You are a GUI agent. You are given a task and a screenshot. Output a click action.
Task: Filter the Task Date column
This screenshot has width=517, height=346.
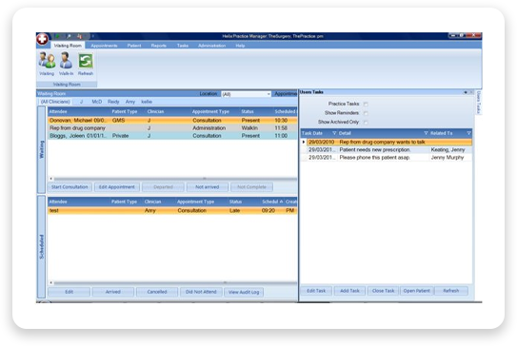[334, 133]
